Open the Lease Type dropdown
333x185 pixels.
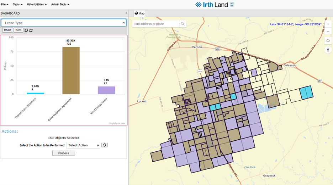click(64, 23)
